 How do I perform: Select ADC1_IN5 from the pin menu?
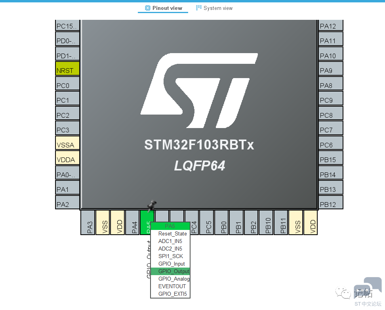170,241
